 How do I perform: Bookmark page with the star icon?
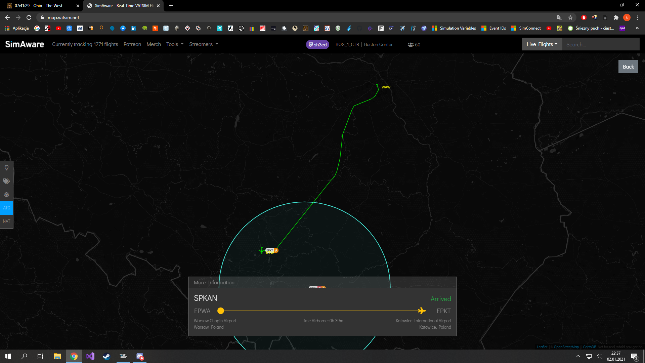point(570,17)
